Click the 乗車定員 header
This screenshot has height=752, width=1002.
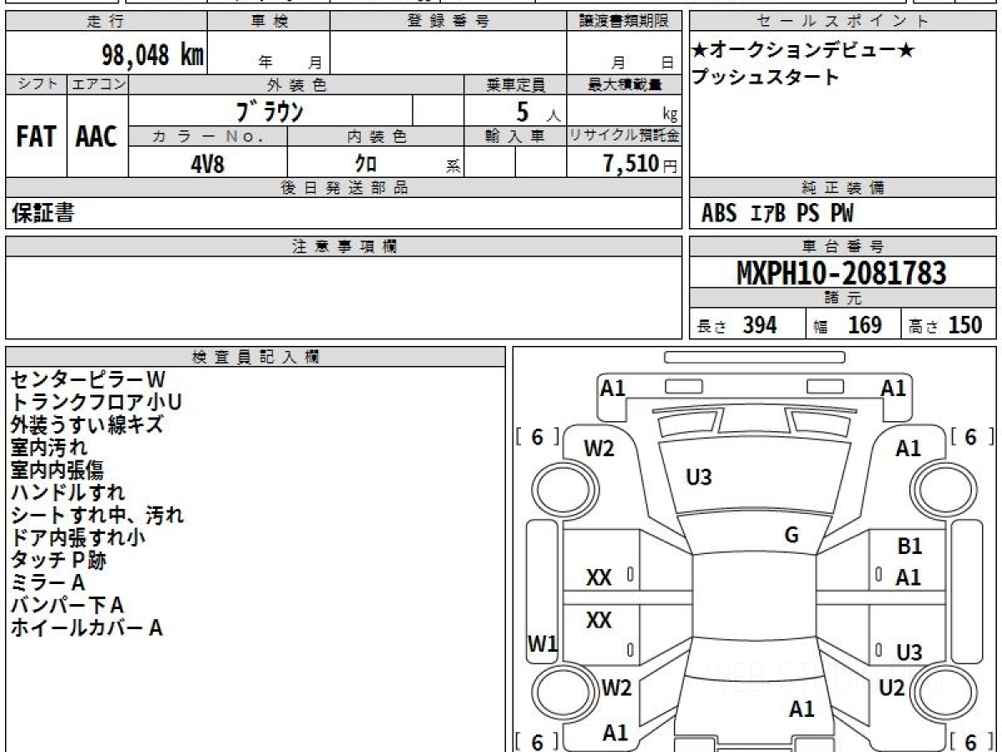[515, 84]
